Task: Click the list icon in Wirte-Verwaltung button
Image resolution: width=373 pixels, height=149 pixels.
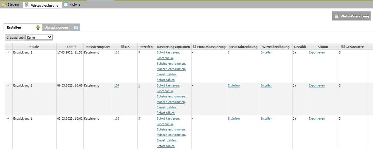Action: point(336,16)
